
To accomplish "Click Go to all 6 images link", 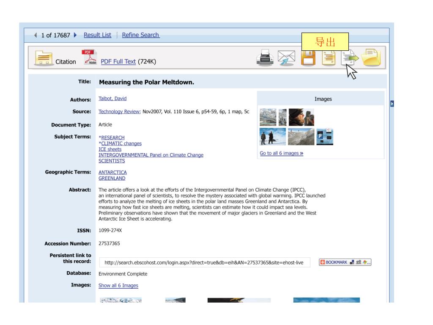I will 281,153.
